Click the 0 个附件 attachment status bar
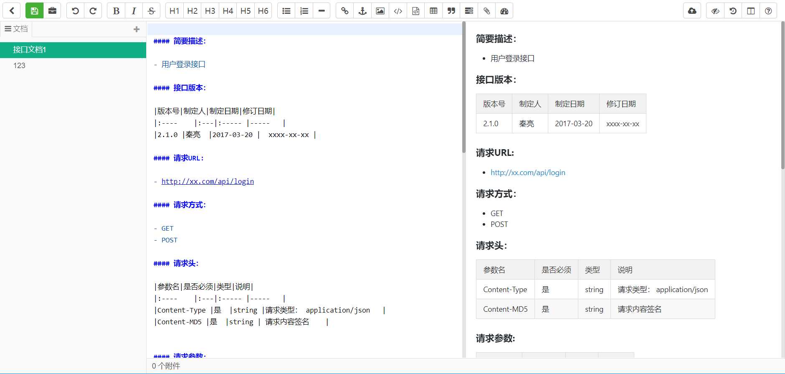The height and width of the screenshot is (374, 785). 166,366
